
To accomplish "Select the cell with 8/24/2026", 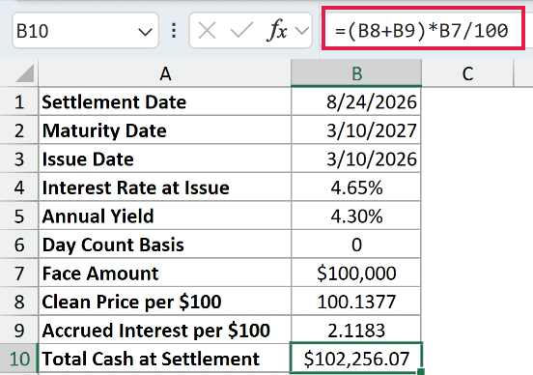I will point(356,101).
